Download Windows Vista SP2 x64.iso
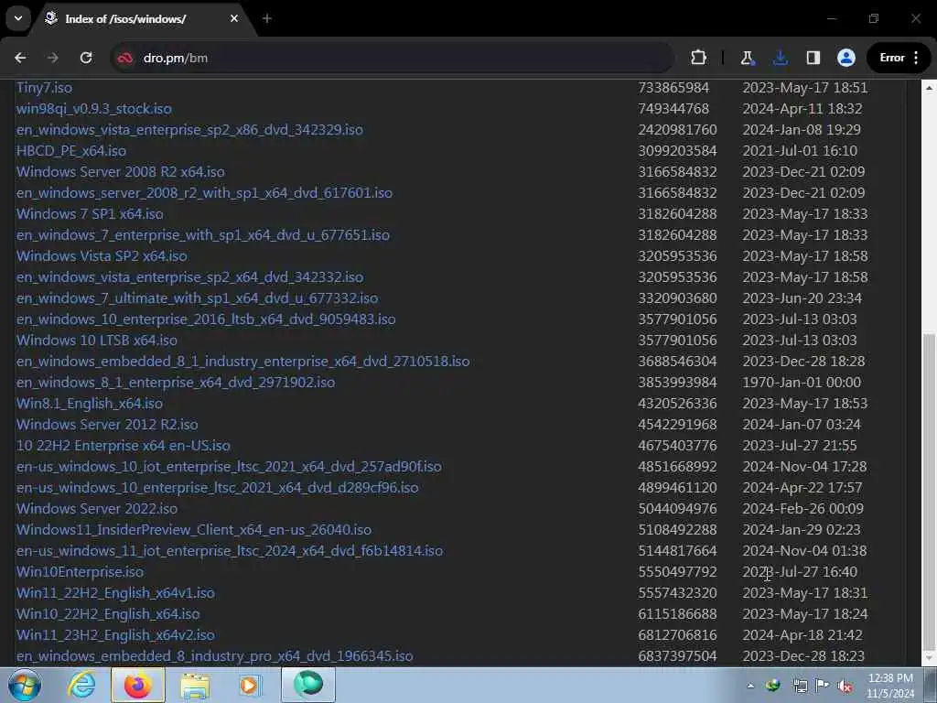Viewport: 937px width, 703px height. 102,256
